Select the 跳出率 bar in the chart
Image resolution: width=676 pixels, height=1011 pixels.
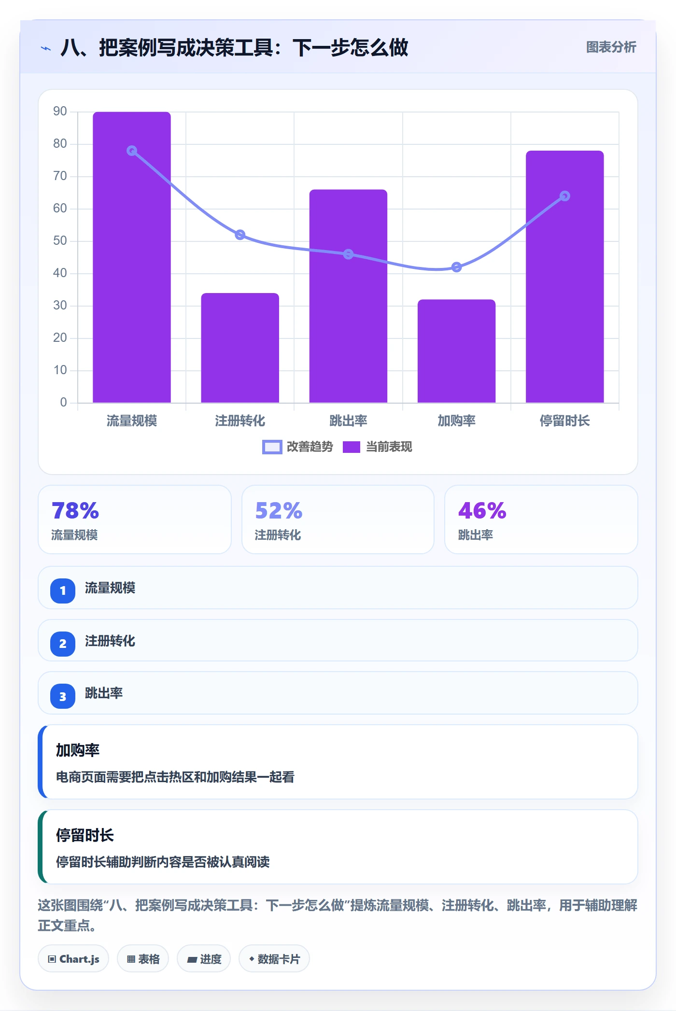point(348,296)
